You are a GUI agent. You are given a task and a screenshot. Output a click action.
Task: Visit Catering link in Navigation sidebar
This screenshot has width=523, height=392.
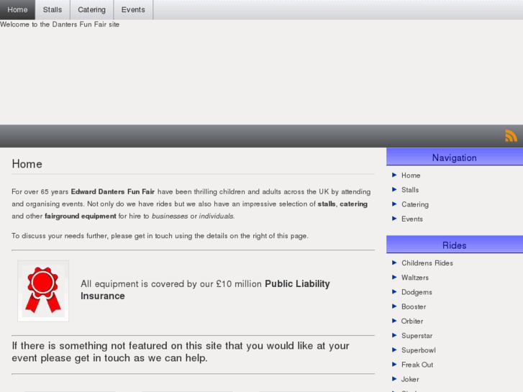pos(415,204)
